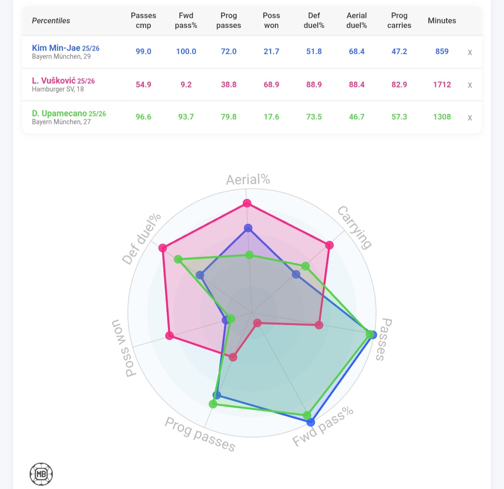Click the Carrying radar axis label
The width and height of the screenshot is (504, 489).
(355, 227)
